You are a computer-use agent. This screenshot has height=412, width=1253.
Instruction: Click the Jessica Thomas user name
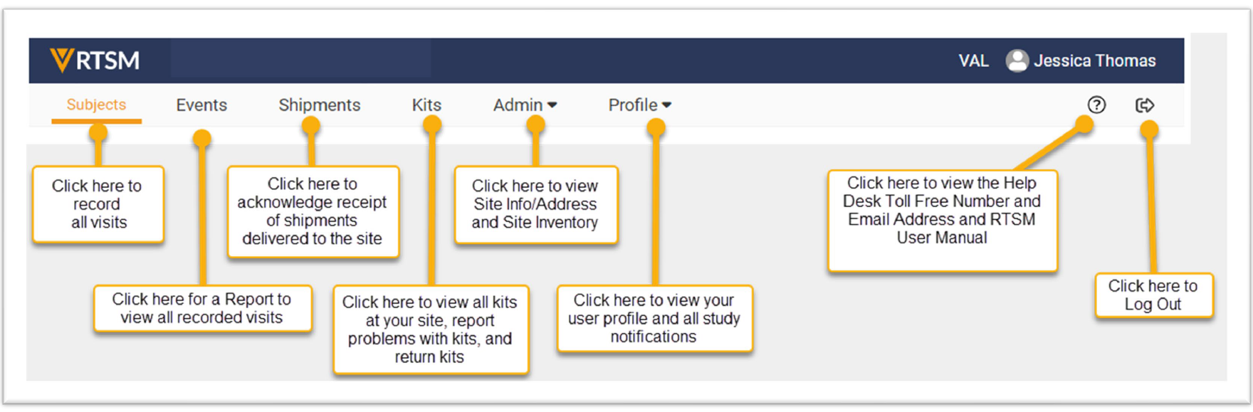pos(1094,60)
